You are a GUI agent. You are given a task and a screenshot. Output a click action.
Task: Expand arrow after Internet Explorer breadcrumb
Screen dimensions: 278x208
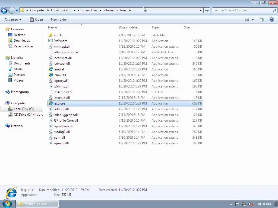click(130, 11)
